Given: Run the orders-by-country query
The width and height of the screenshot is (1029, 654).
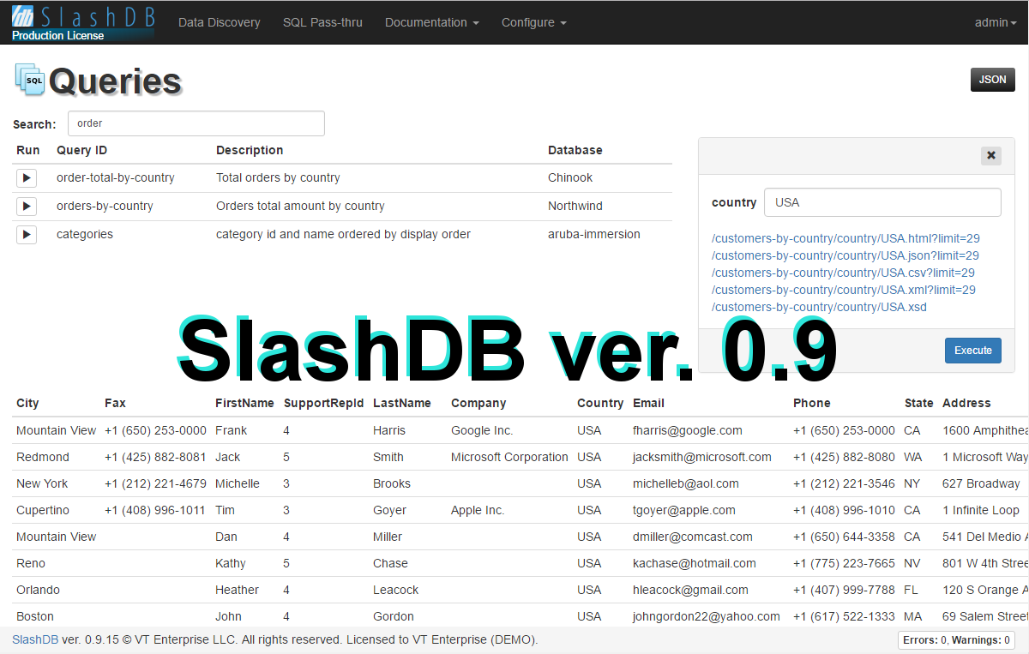Looking at the screenshot, I should (27, 207).
